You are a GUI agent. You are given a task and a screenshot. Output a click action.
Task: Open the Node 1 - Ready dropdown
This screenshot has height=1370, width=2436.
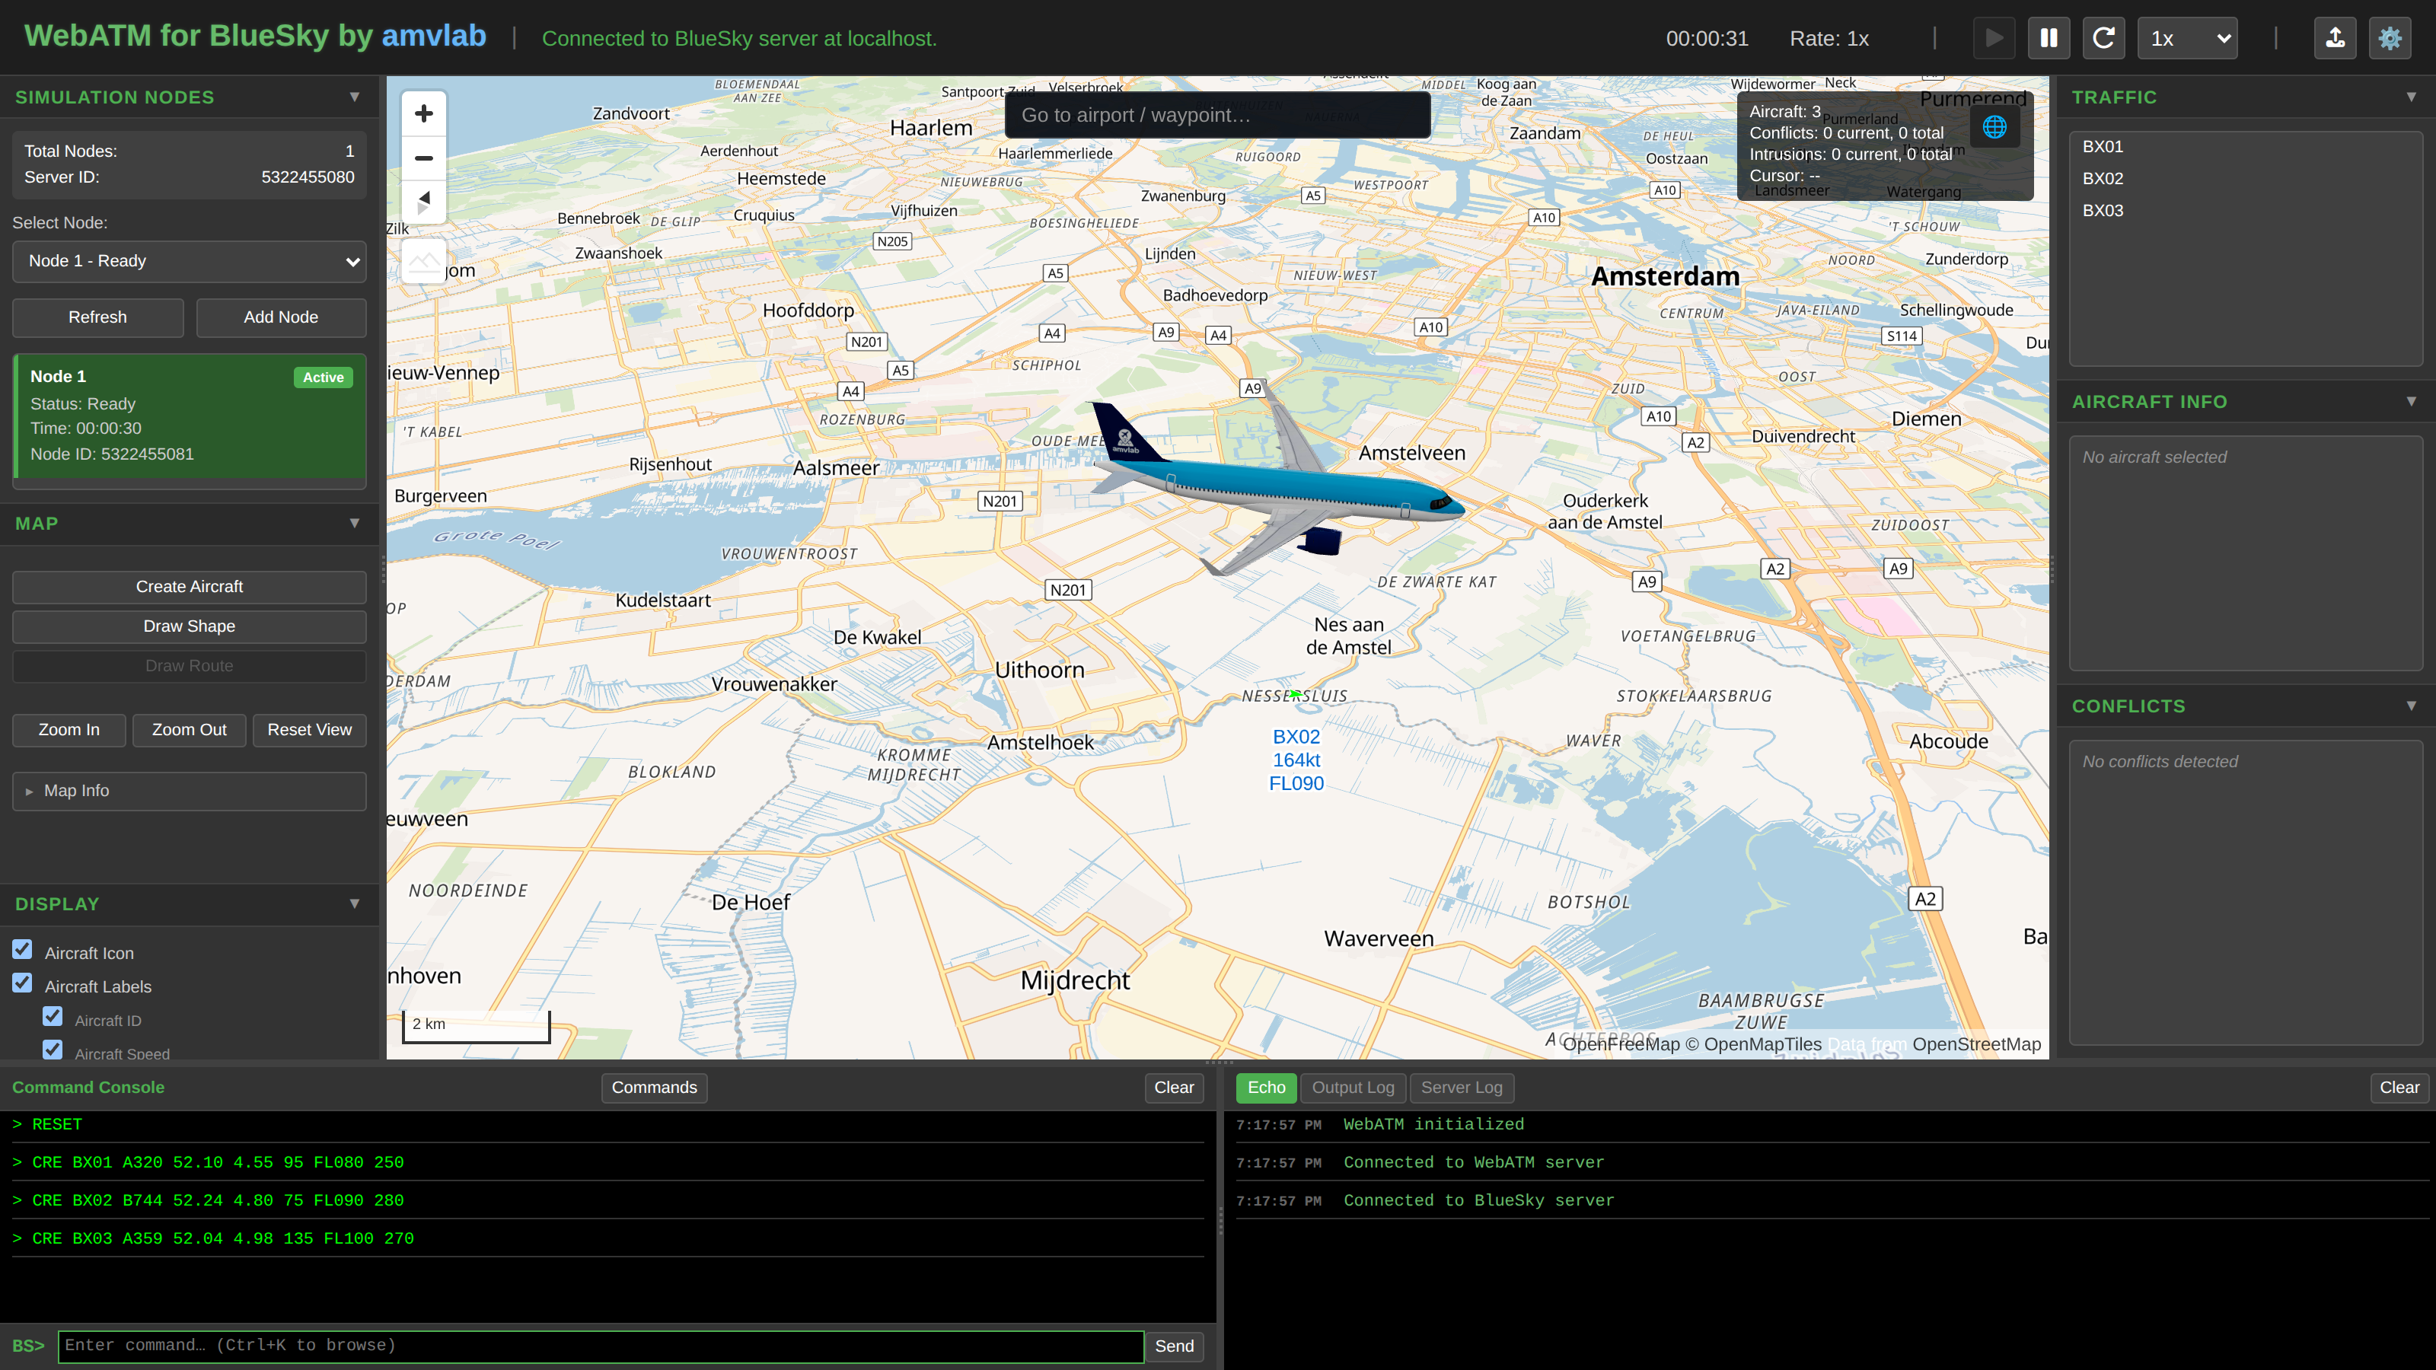coord(189,261)
